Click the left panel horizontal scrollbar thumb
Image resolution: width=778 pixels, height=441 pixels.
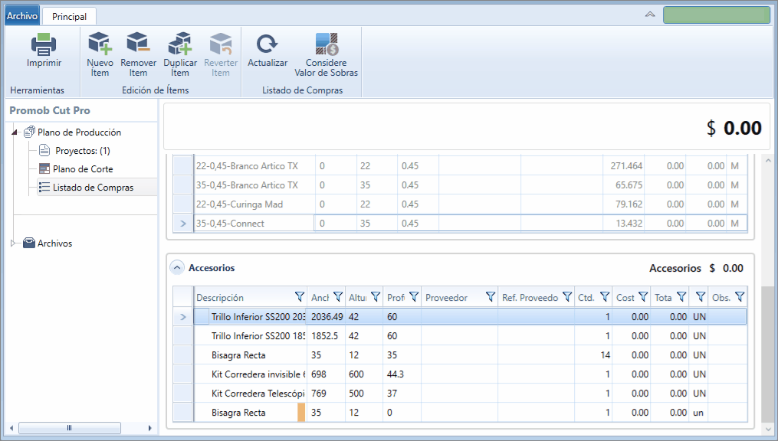pos(70,428)
